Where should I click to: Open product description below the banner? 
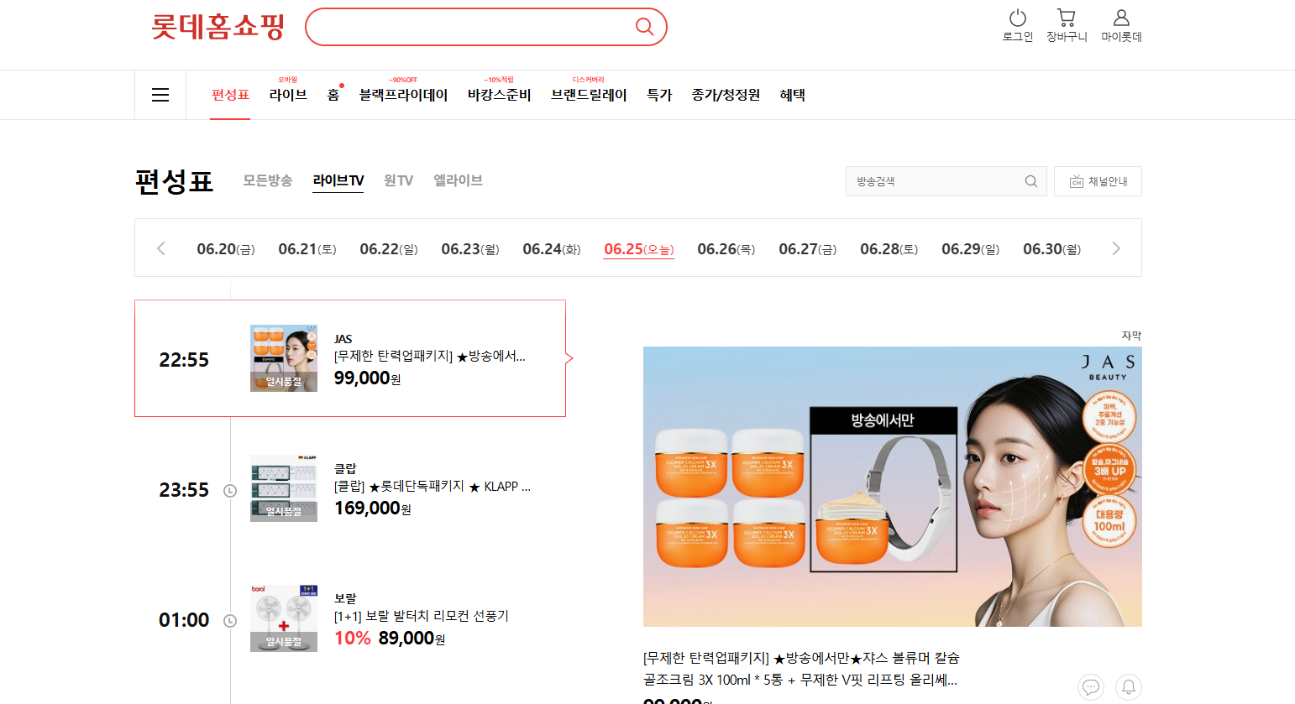point(801,669)
